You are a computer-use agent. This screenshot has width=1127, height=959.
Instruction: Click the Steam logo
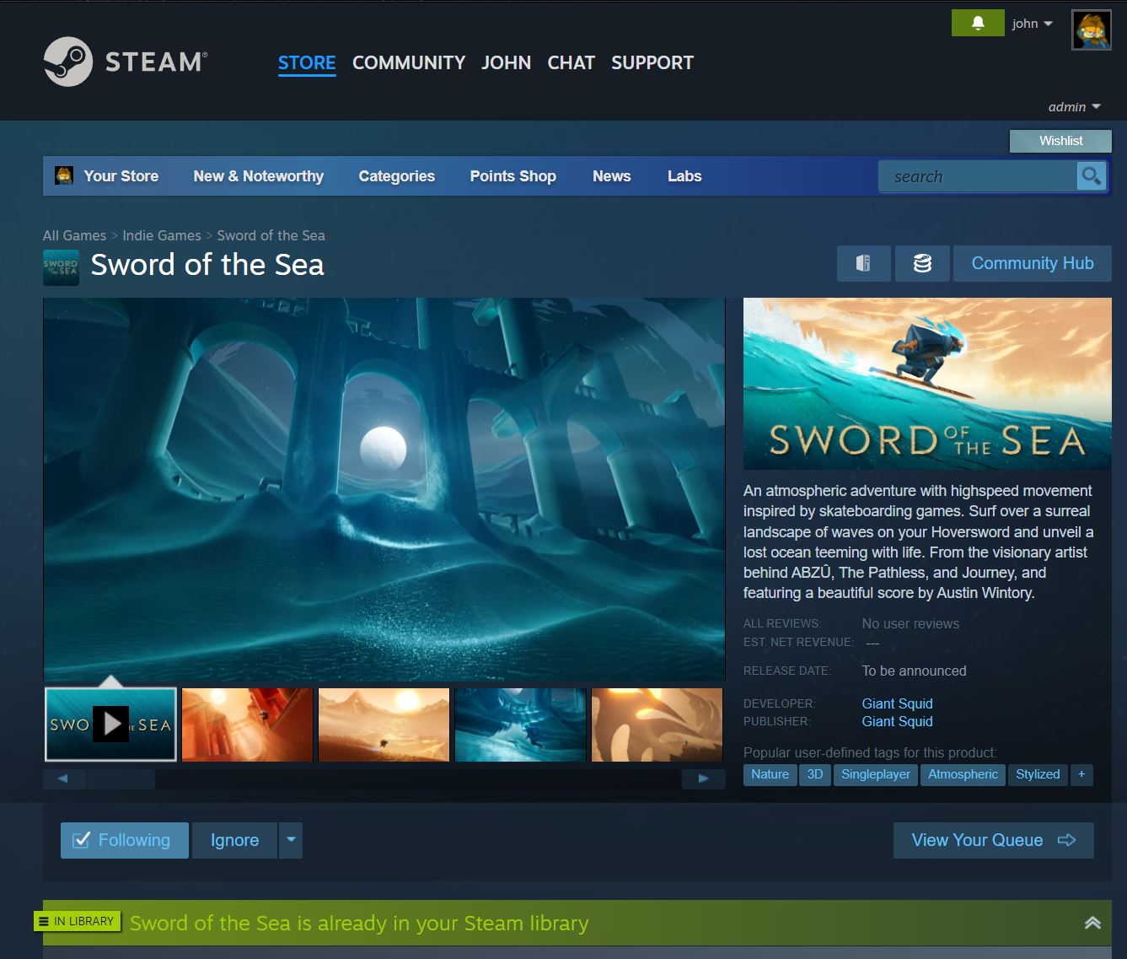coord(126,62)
